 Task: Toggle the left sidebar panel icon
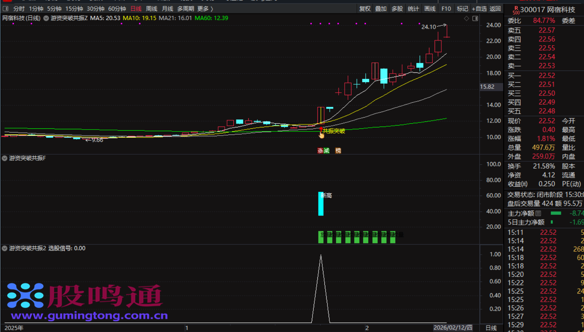tap(6, 9)
